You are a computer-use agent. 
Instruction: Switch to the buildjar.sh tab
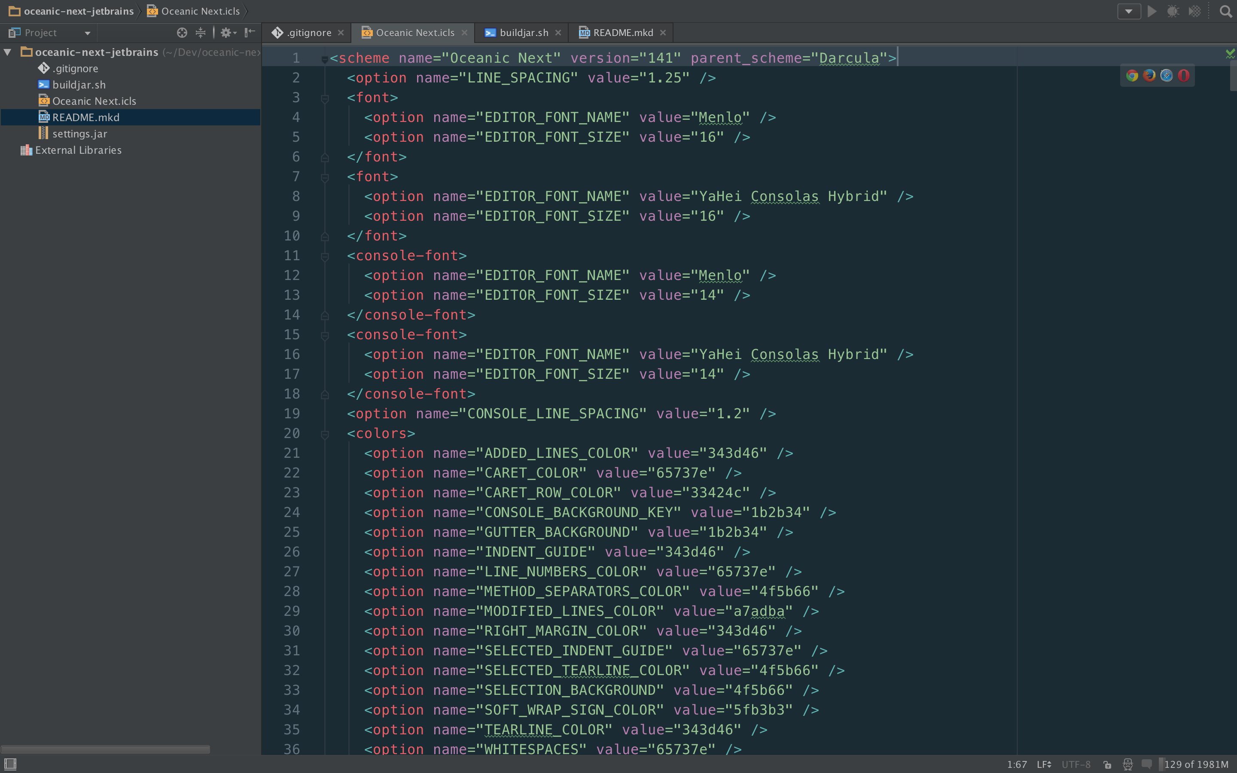(524, 33)
